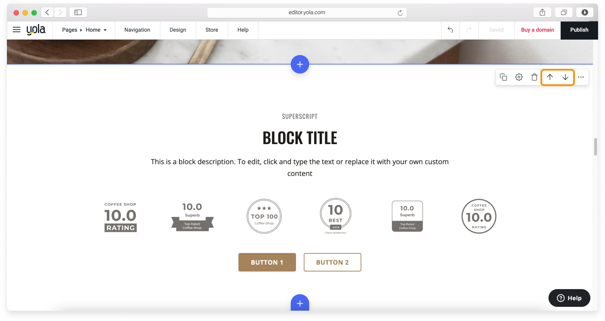605x321 pixels.
Task: Click the Buy a domain link
Action: tap(537, 30)
